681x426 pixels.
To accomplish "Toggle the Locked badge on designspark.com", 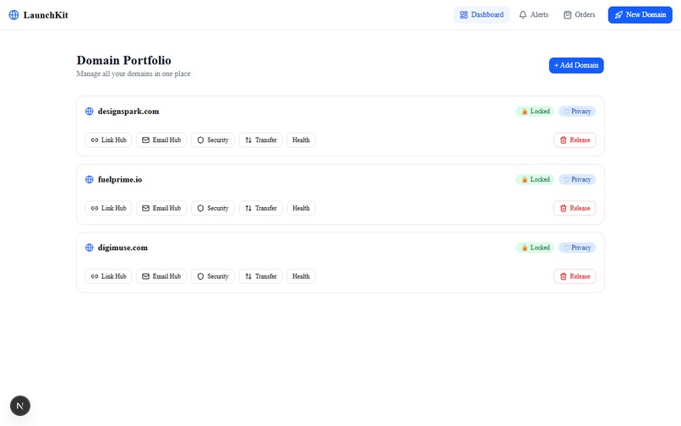I will pos(535,112).
